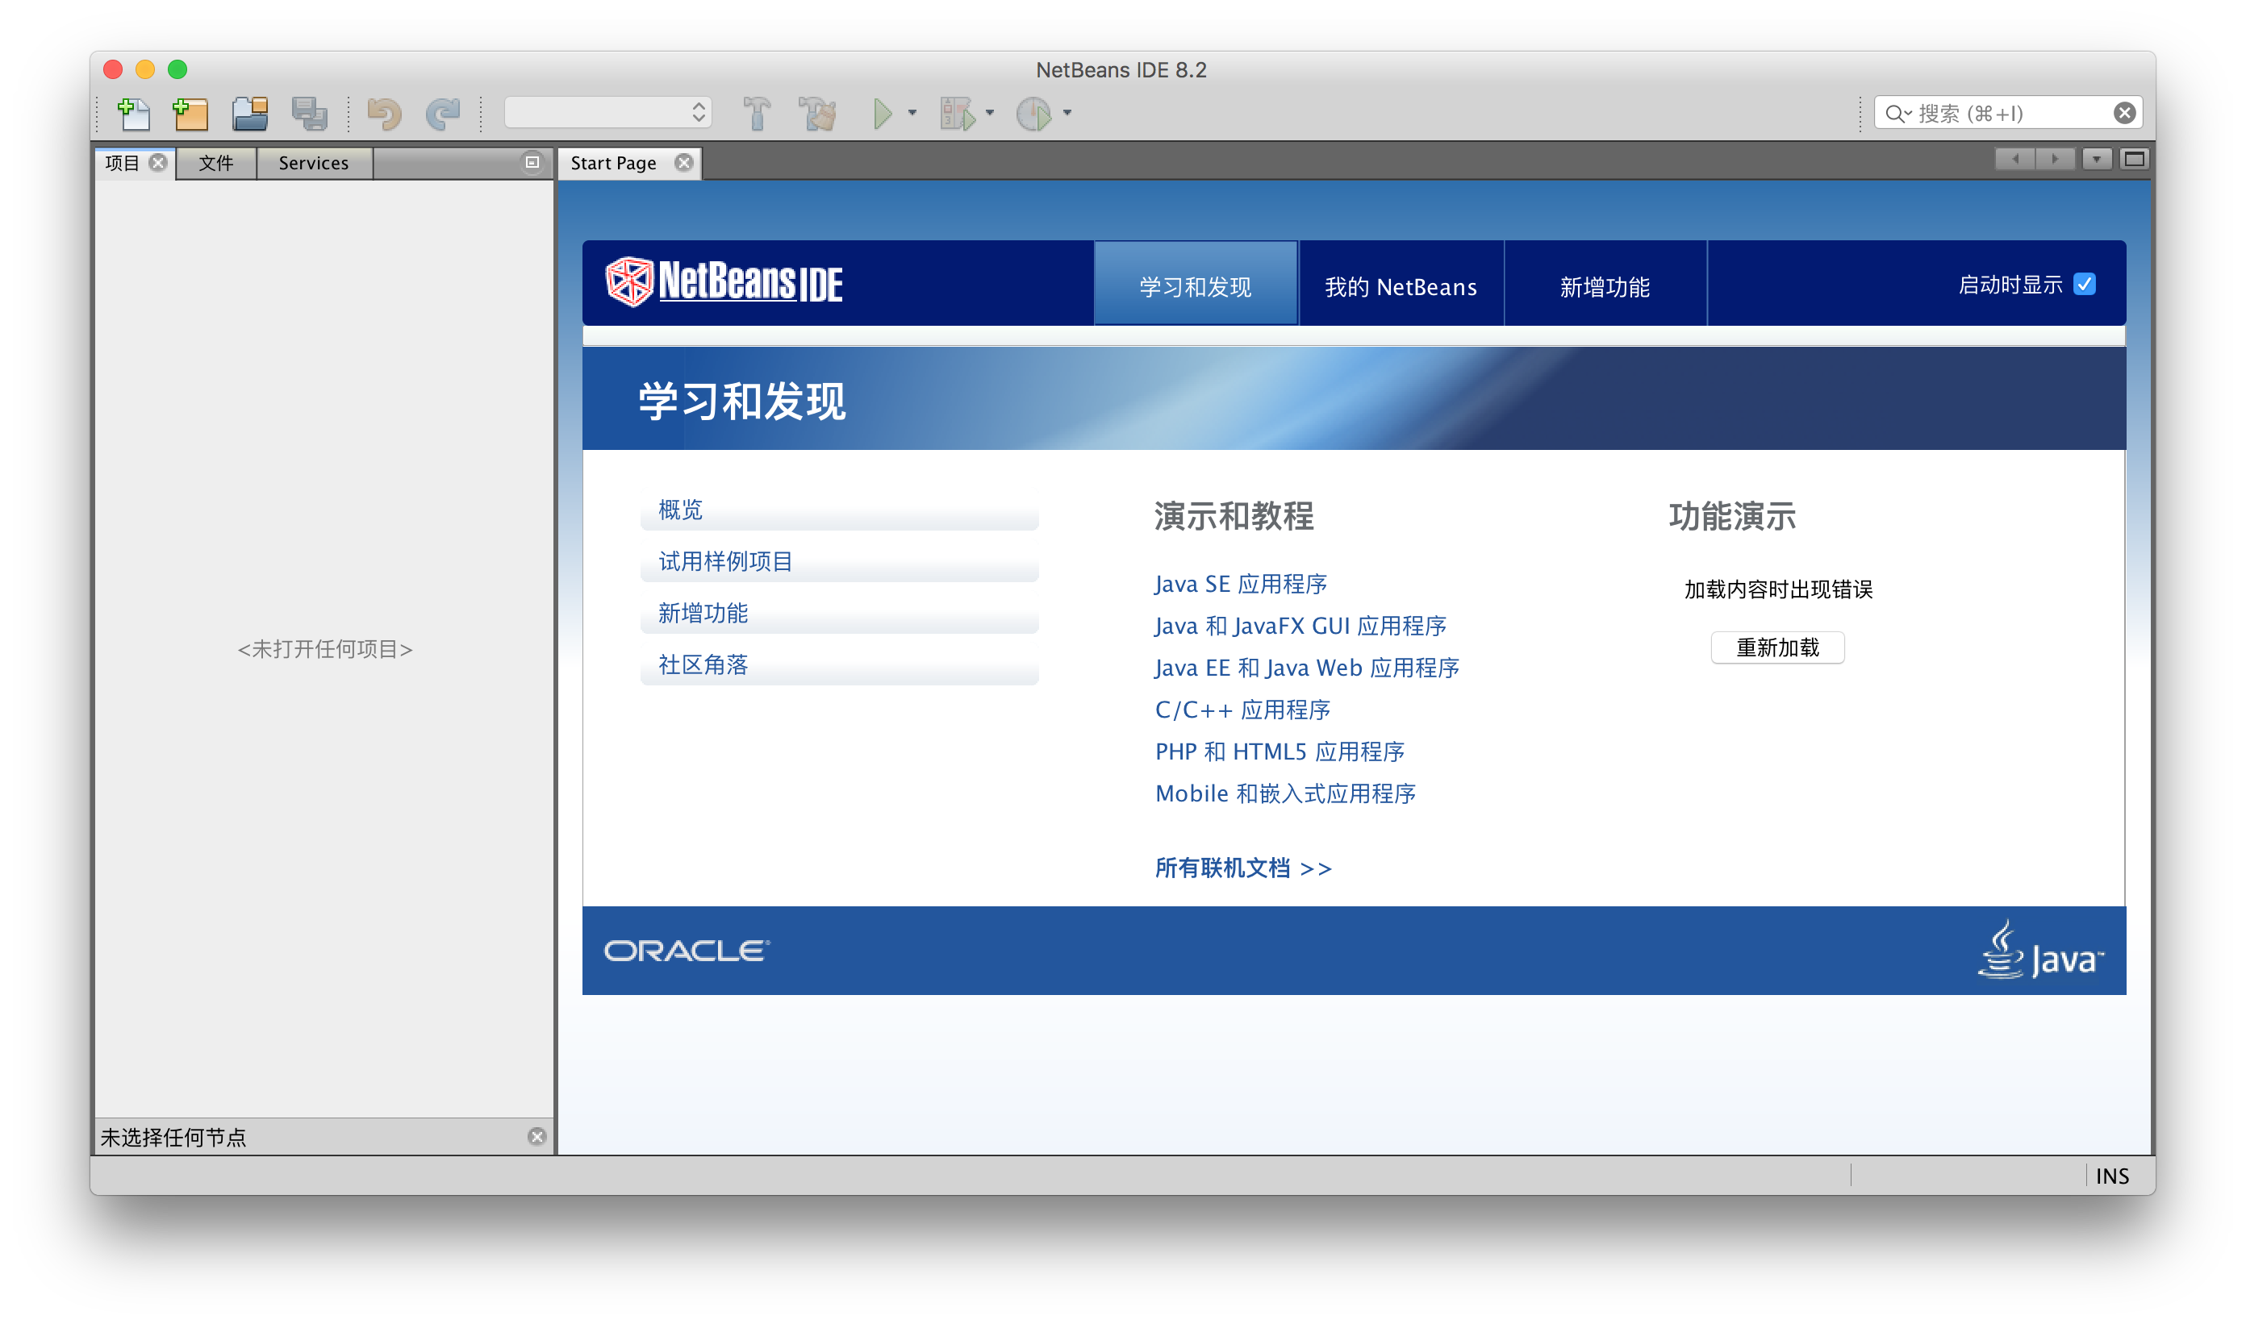The height and width of the screenshot is (1324, 2246).
Task: Open 所有联机文档 >> link
Action: [x=1243, y=868]
